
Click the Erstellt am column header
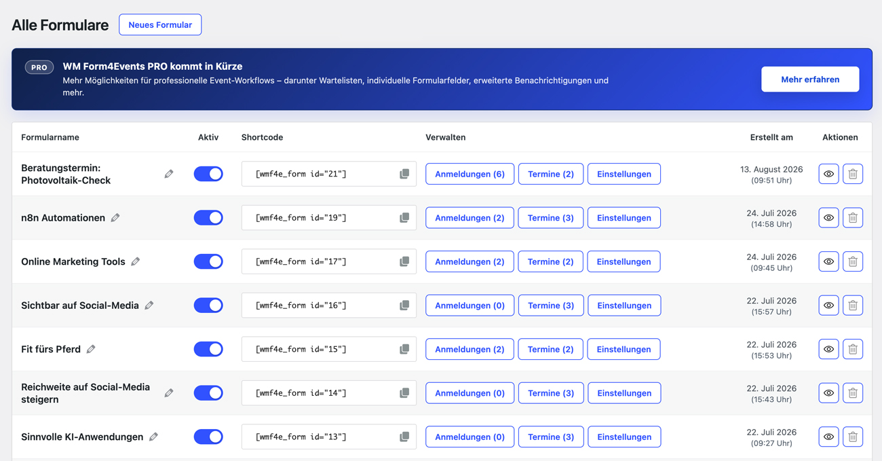pyautogui.click(x=771, y=137)
